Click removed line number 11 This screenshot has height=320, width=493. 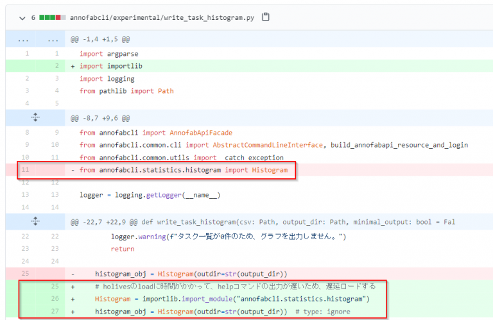point(25,170)
